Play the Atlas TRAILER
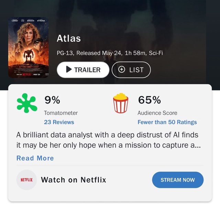The height and width of the screenshot is (205, 220). click(83, 69)
